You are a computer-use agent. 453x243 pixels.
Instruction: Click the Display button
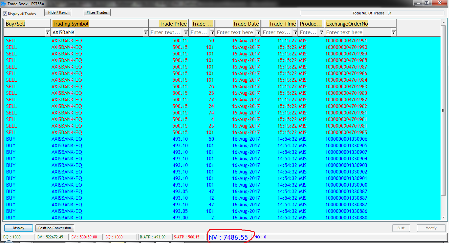click(19, 228)
